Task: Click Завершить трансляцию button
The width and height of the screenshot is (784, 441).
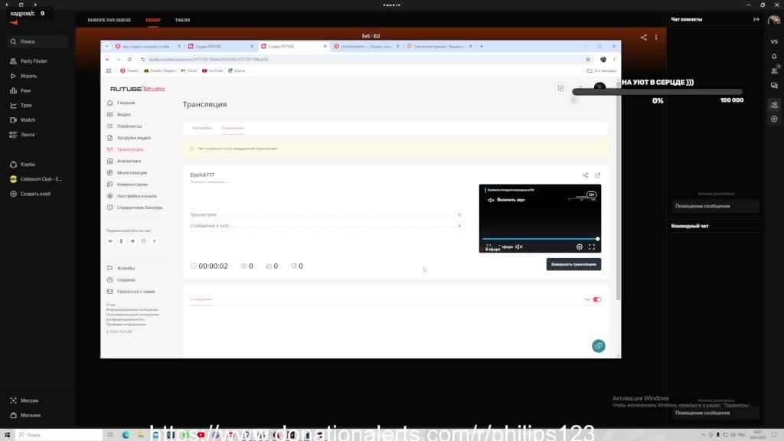Action: coord(573,264)
